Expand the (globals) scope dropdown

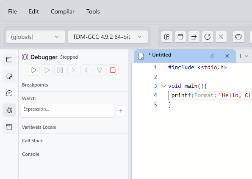click(36, 37)
